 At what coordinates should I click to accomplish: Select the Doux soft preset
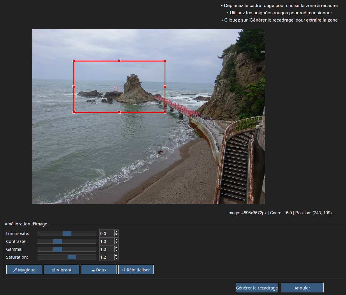tap(99, 270)
